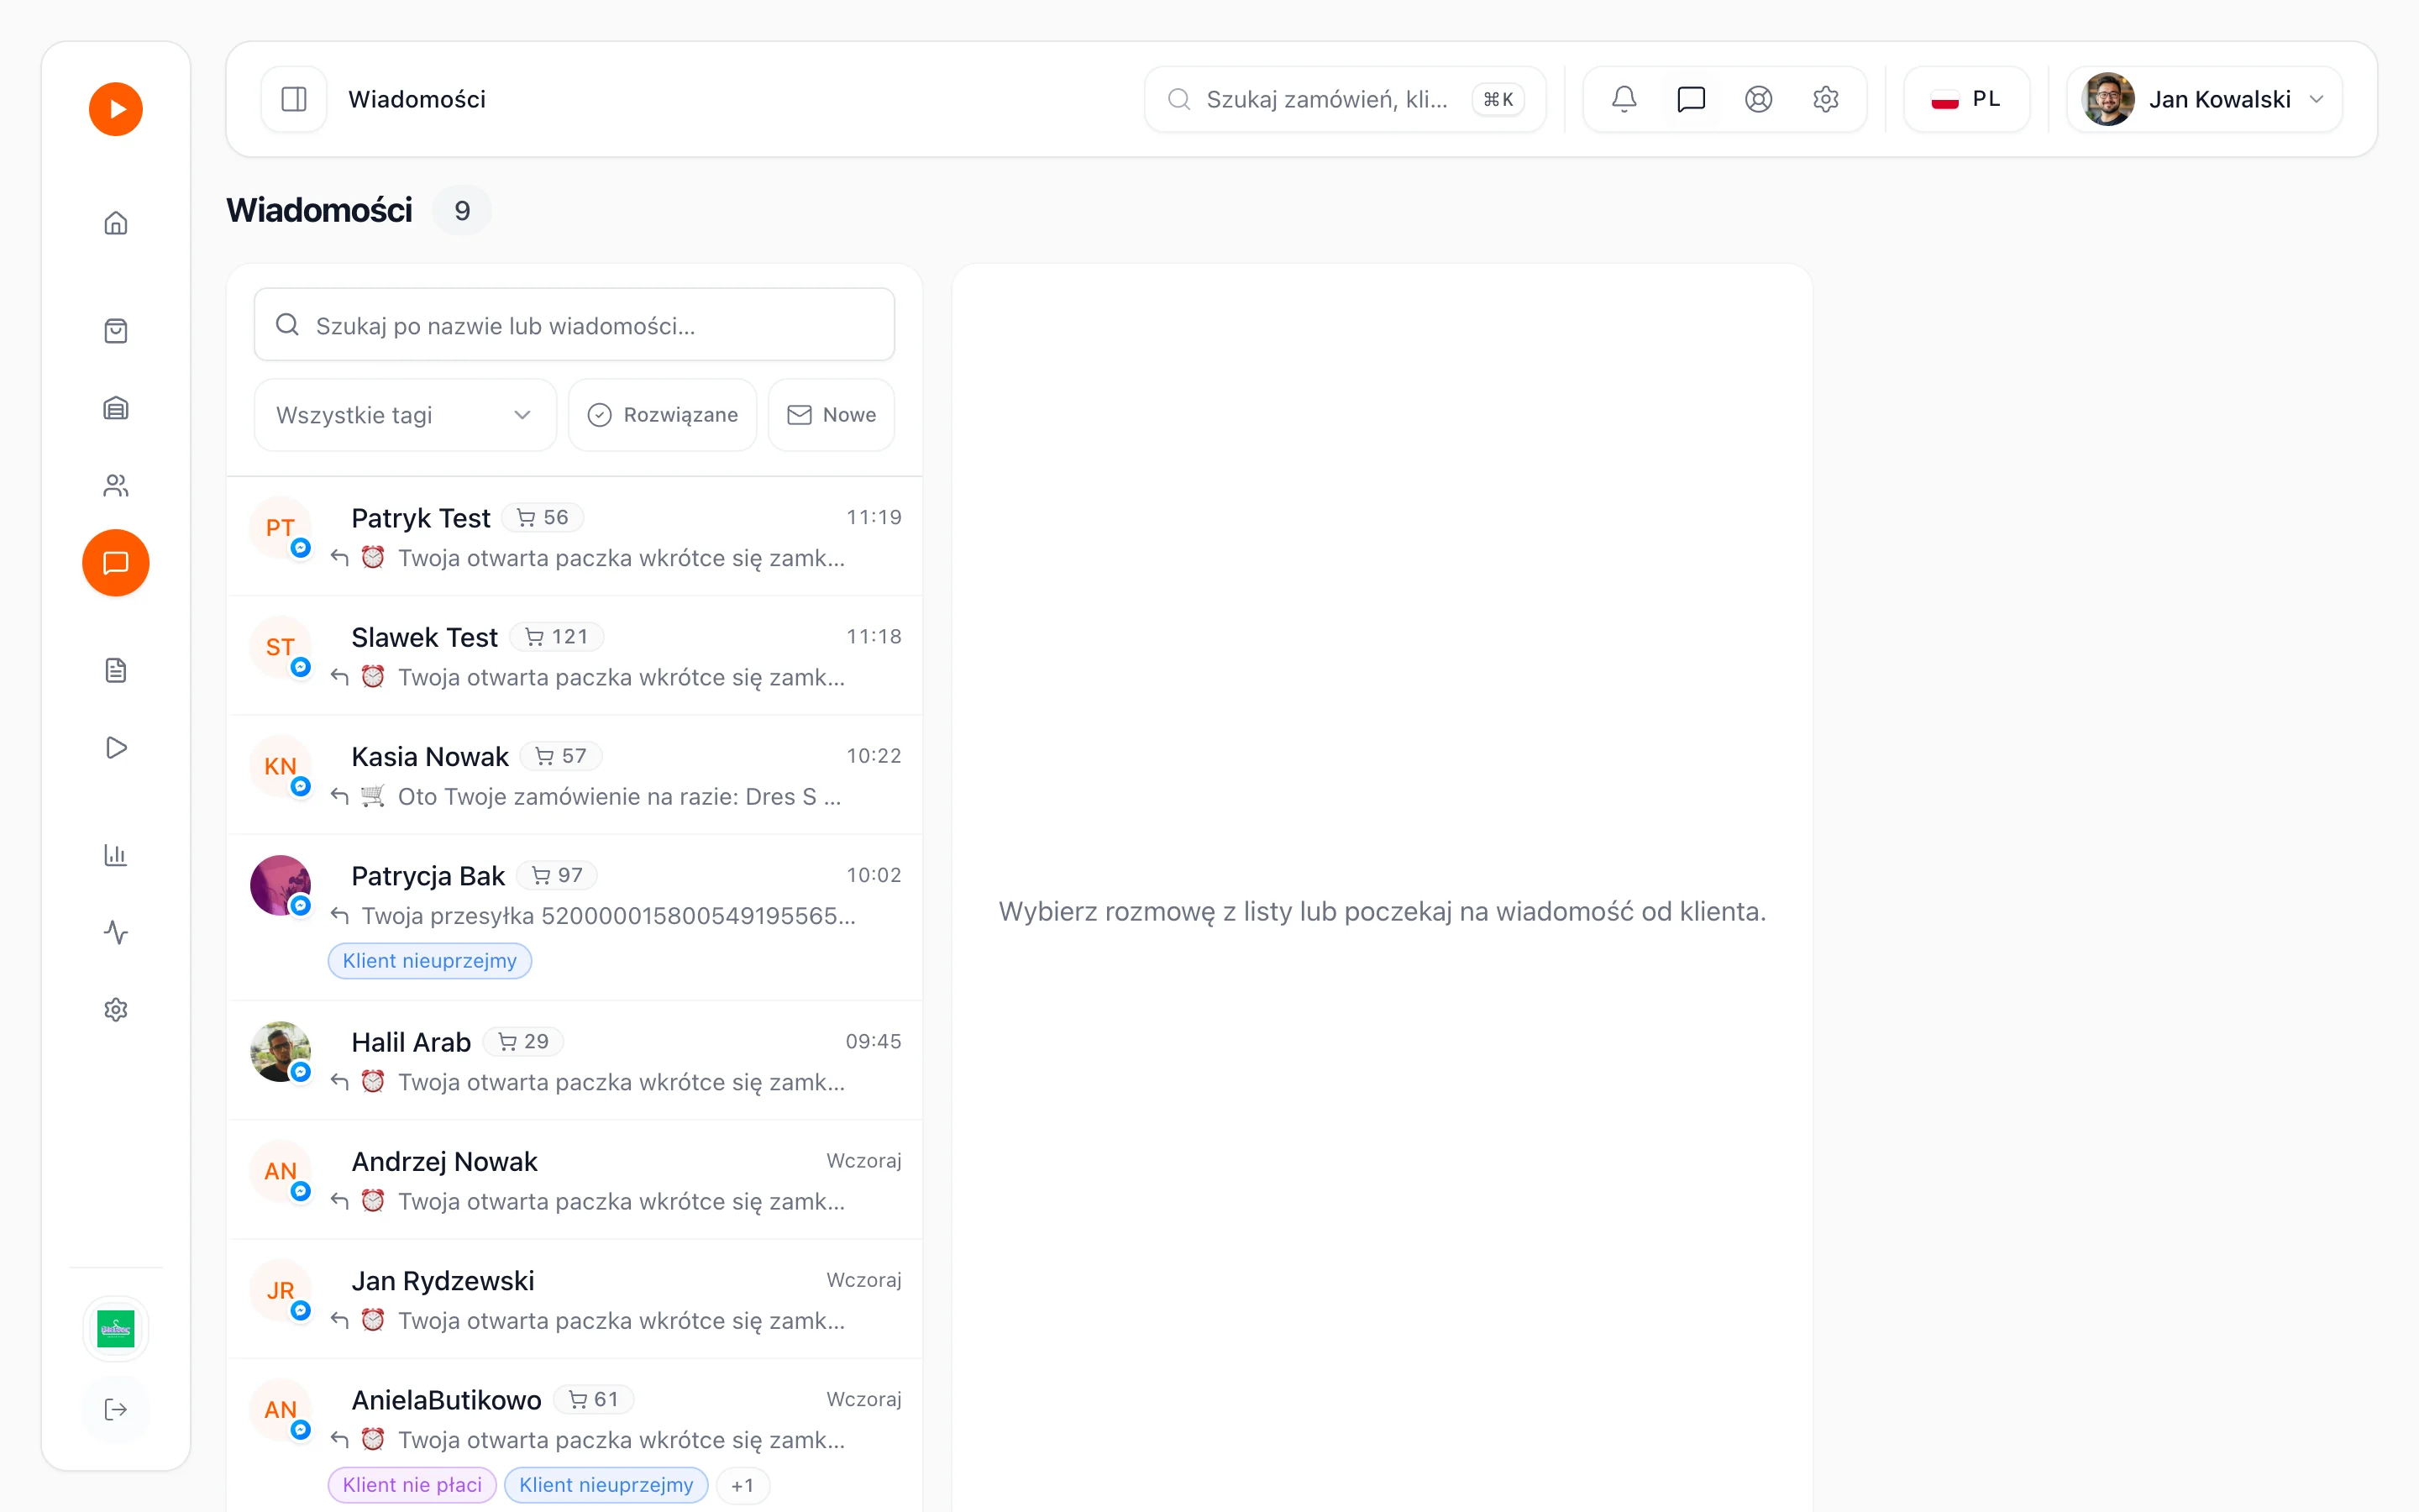Open the help lifebuoy icon in header
2419x1512 pixels.
click(x=1758, y=99)
